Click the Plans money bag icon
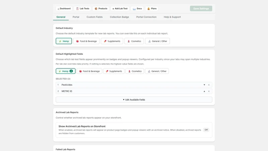Screen dimensions: 268x151 148,9
